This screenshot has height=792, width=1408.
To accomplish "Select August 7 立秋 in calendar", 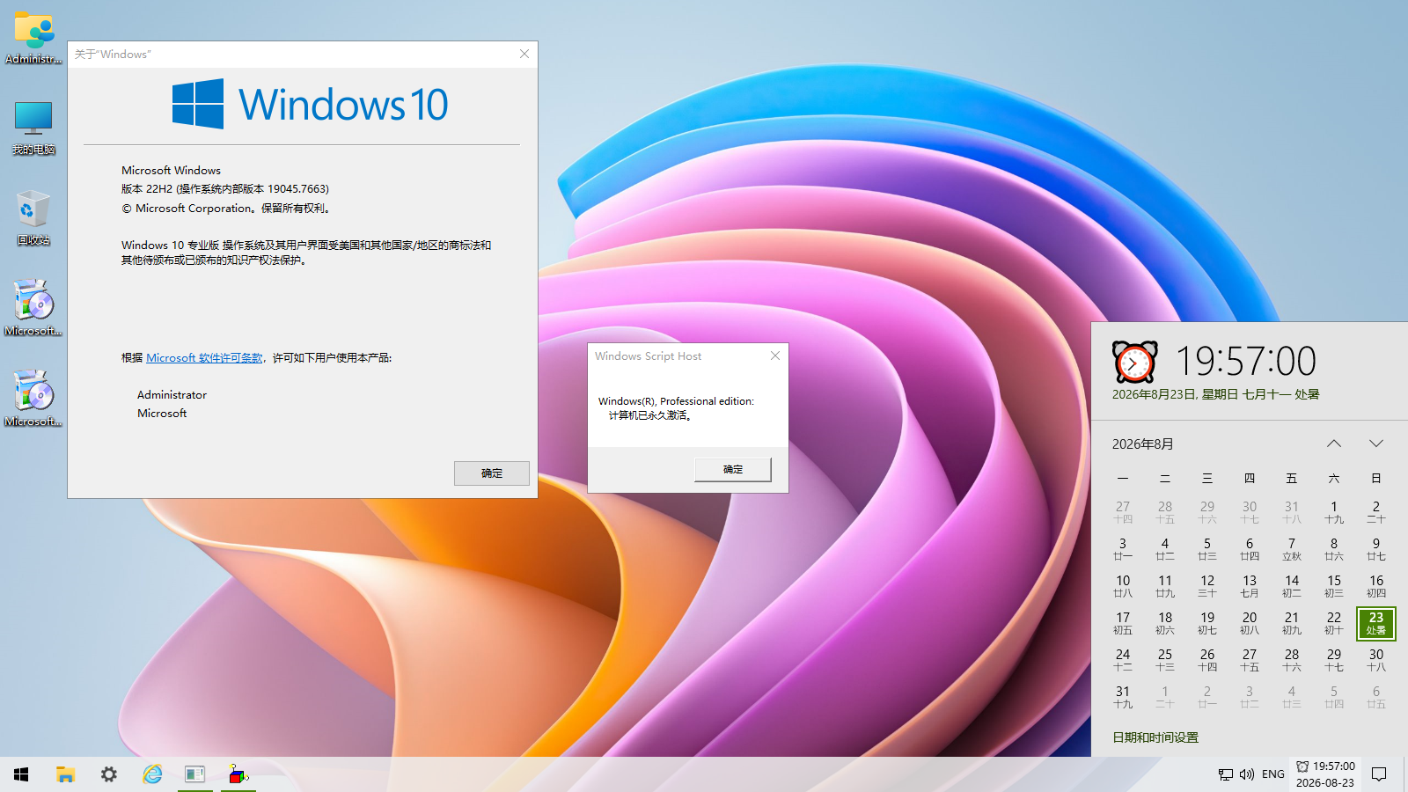I will coord(1292,550).
